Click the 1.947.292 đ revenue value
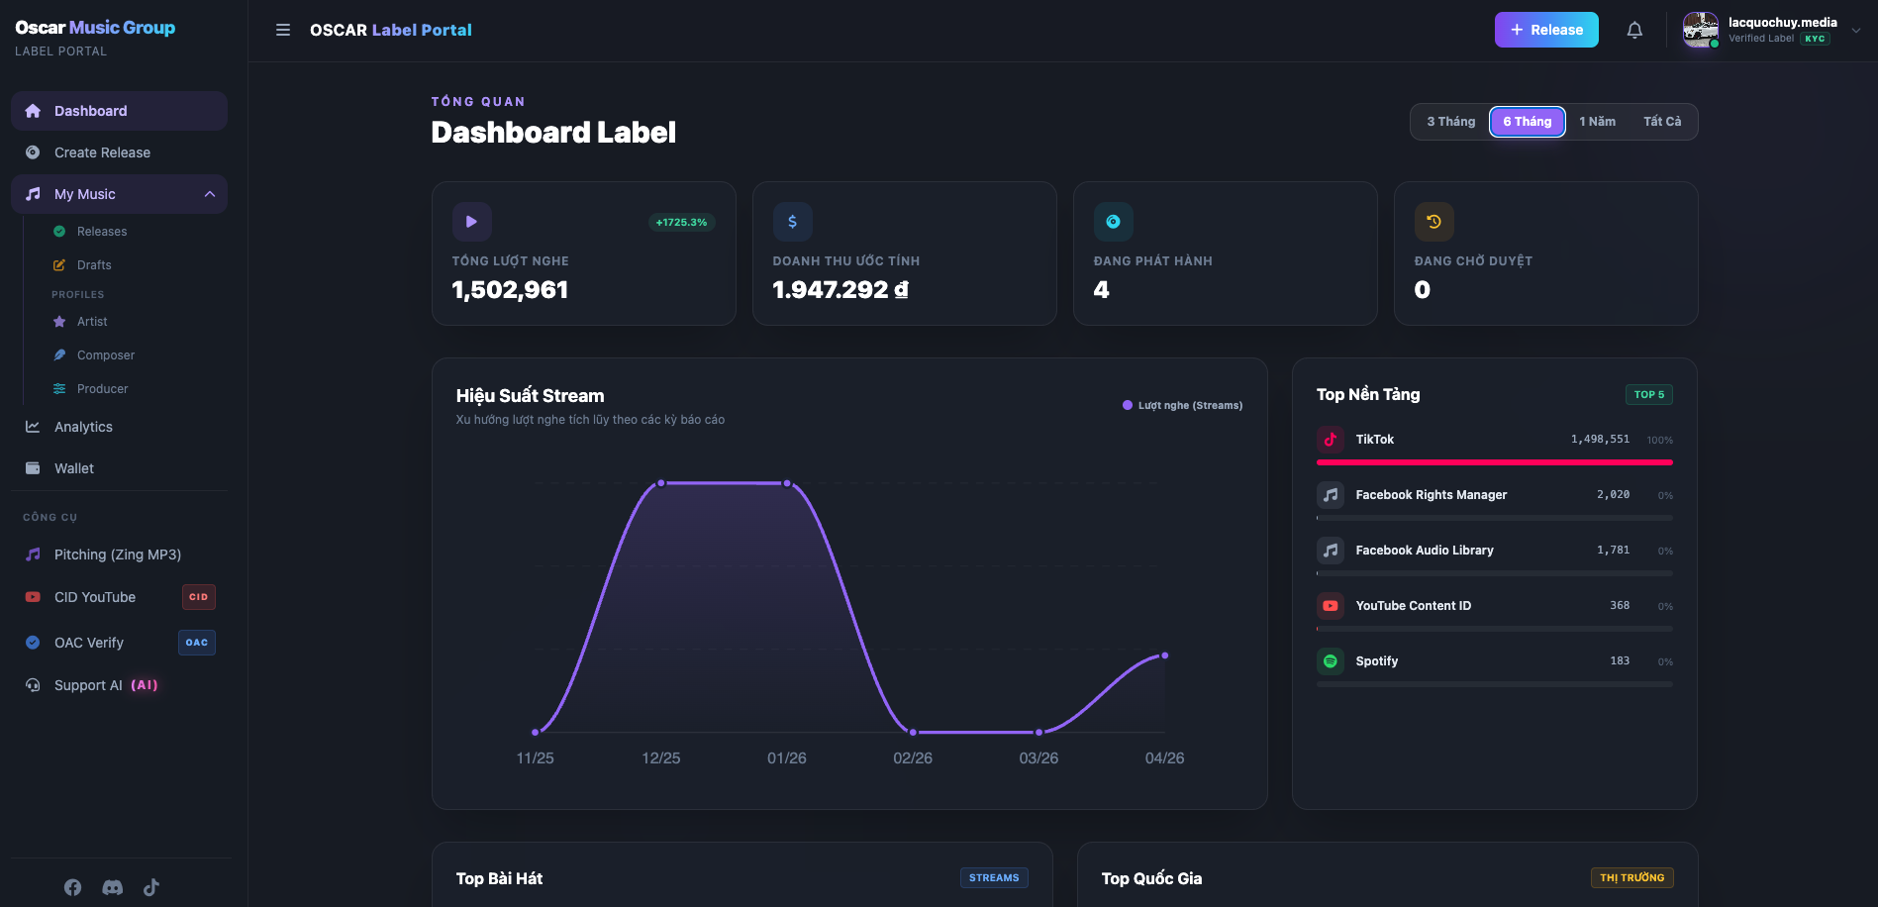 840,290
